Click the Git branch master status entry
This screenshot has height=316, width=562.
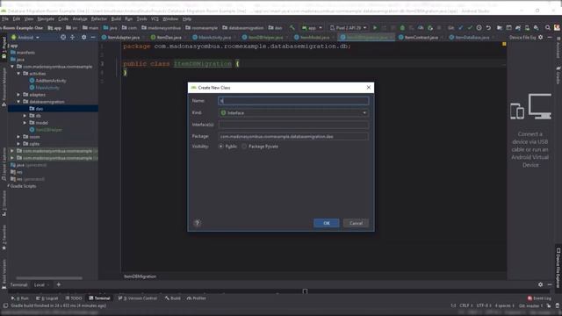530,305
